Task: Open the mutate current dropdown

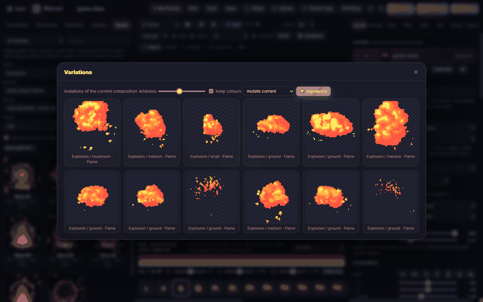Action: click(x=268, y=91)
